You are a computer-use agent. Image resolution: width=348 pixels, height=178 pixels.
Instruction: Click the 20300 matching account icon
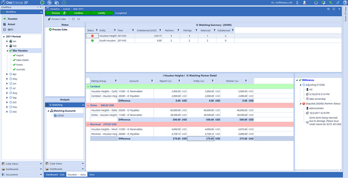coord(55,116)
